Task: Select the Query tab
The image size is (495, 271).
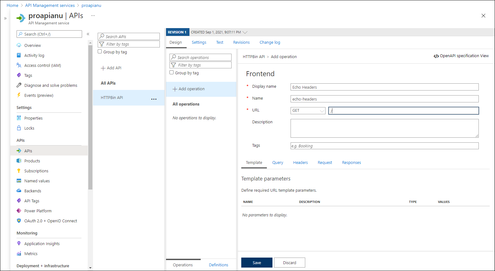Action: point(278,163)
